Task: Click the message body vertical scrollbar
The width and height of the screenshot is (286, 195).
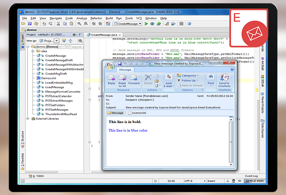Action: pyautogui.click(x=231, y=142)
